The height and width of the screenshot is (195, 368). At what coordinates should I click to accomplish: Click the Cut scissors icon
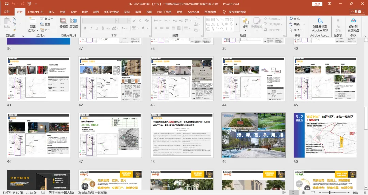point(14,19)
